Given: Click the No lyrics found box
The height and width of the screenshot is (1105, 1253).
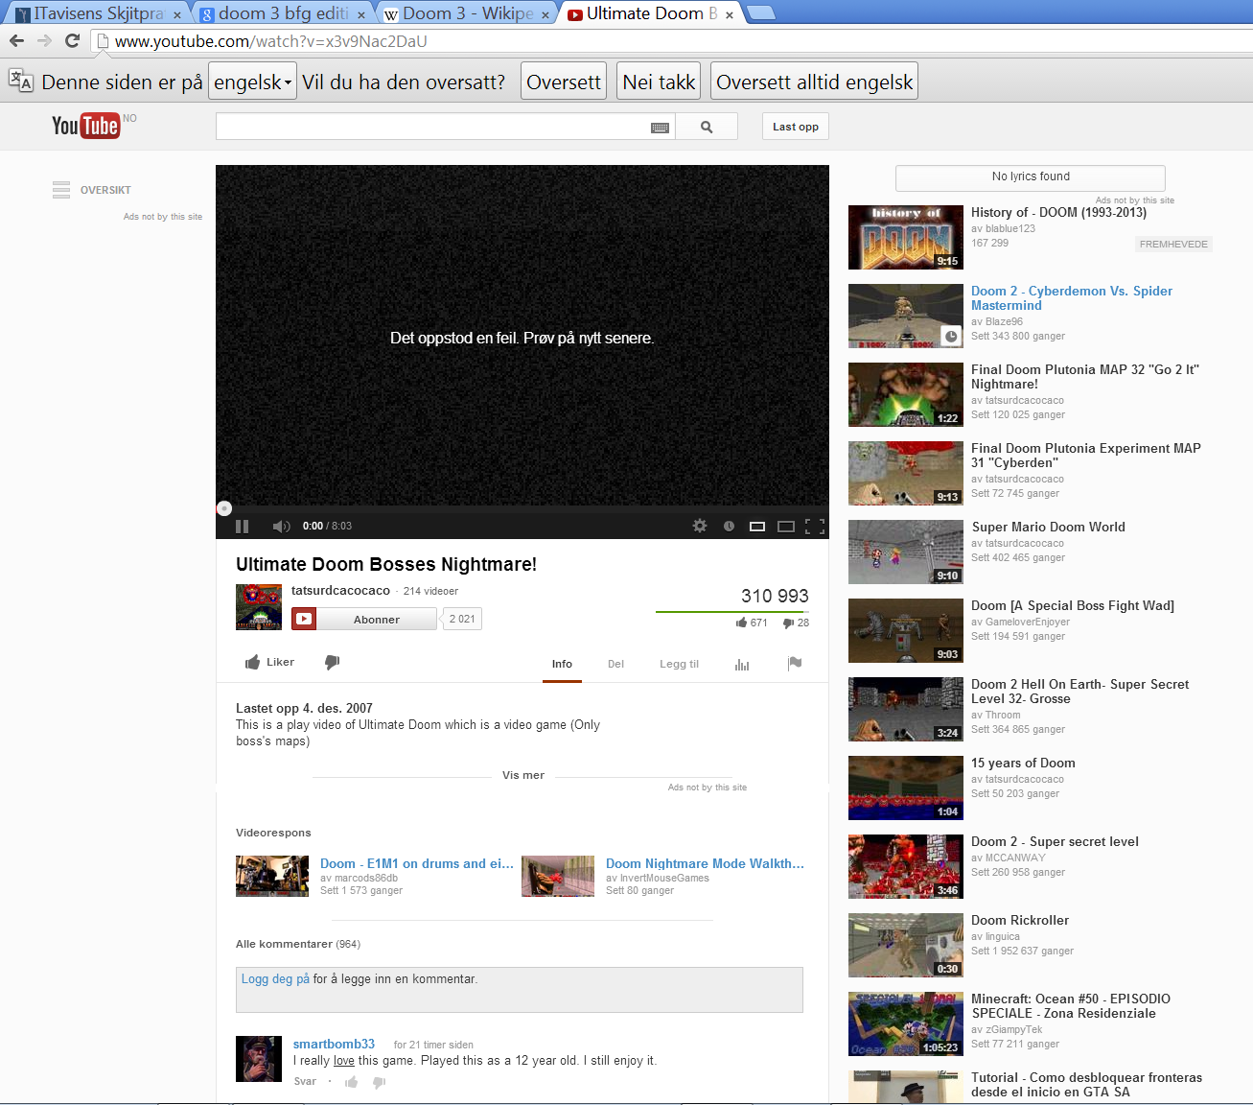Looking at the screenshot, I should click(x=1031, y=177).
